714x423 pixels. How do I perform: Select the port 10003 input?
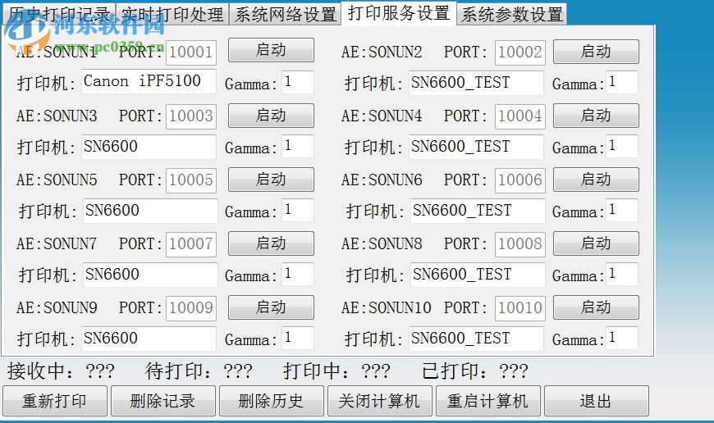tap(190, 116)
